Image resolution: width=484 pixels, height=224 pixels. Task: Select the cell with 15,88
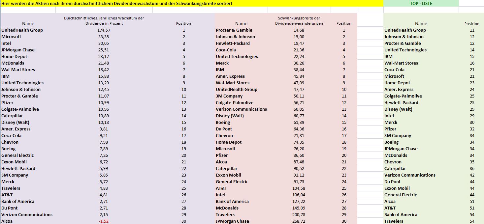[x=104, y=76]
